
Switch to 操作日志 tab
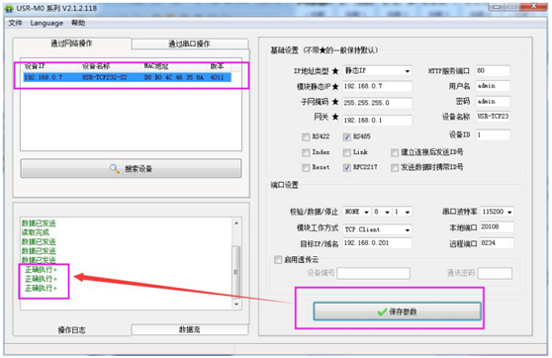[x=72, y=330]
